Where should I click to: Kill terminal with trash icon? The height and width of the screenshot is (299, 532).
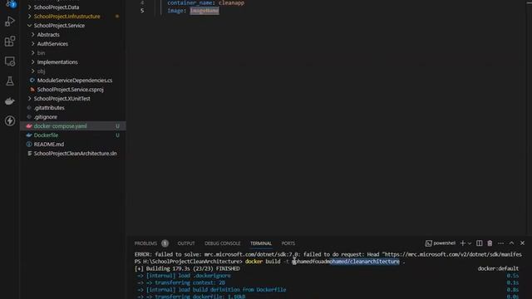[490, 243]
